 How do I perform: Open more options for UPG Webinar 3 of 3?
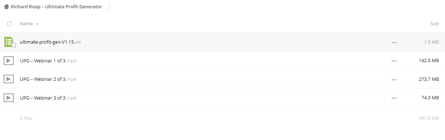tap(394, 98)
